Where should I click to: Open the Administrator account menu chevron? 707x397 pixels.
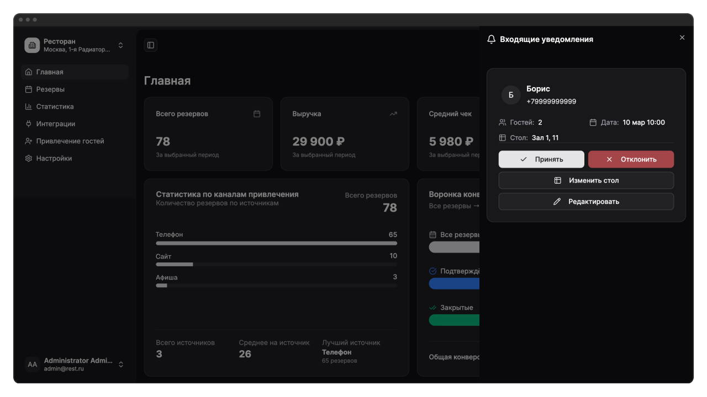point(121,364)
